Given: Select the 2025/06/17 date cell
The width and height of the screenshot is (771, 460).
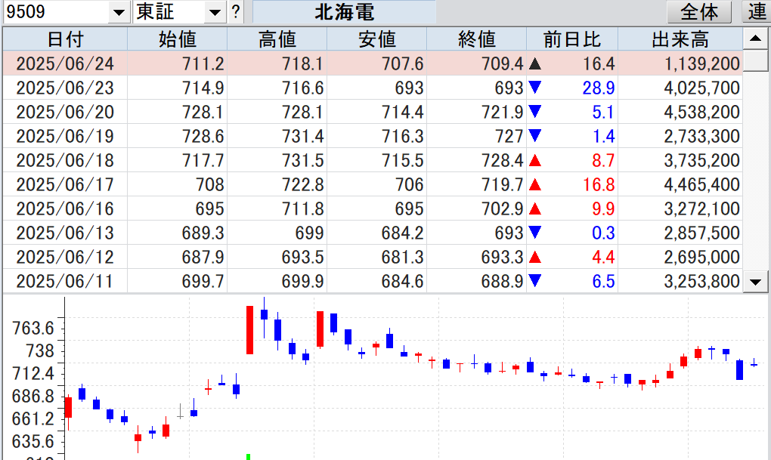Looking at the screenshot, I should coord(66,184).
